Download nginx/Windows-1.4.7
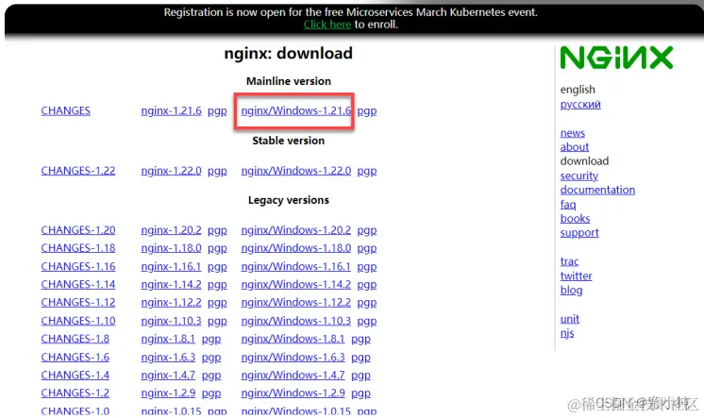 click(x=293, y=375)
